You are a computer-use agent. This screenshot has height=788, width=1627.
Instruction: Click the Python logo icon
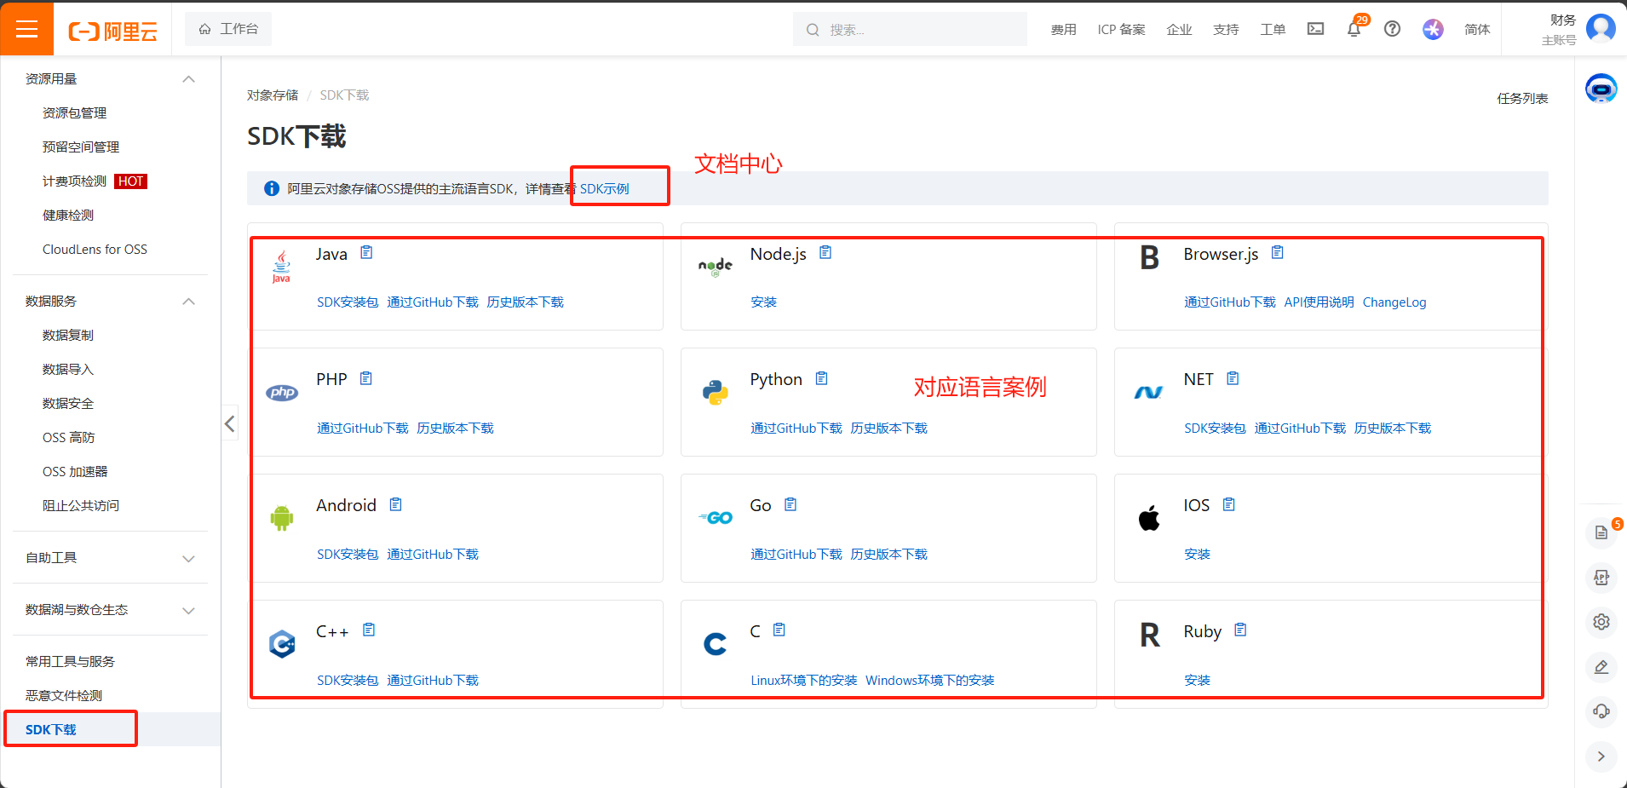click(x=716, y=392)
